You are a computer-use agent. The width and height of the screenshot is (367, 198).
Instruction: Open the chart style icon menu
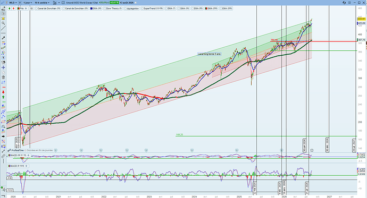tap(55, 3)
